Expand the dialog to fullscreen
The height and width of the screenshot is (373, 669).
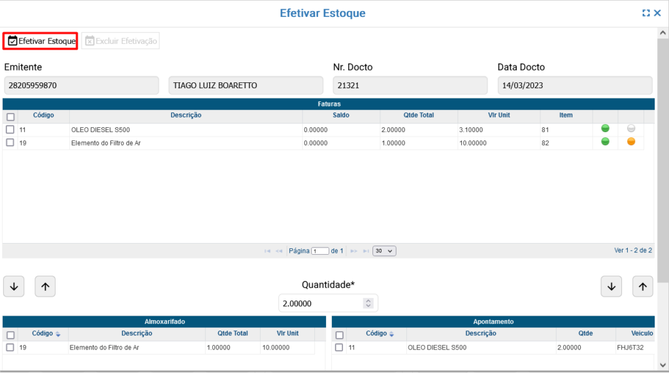pyautogui.click(x=646, y=13)
